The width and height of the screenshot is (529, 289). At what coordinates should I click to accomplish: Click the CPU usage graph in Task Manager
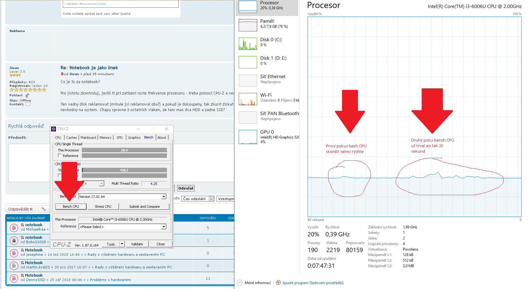pyautogui.click(x=414, y=117)
